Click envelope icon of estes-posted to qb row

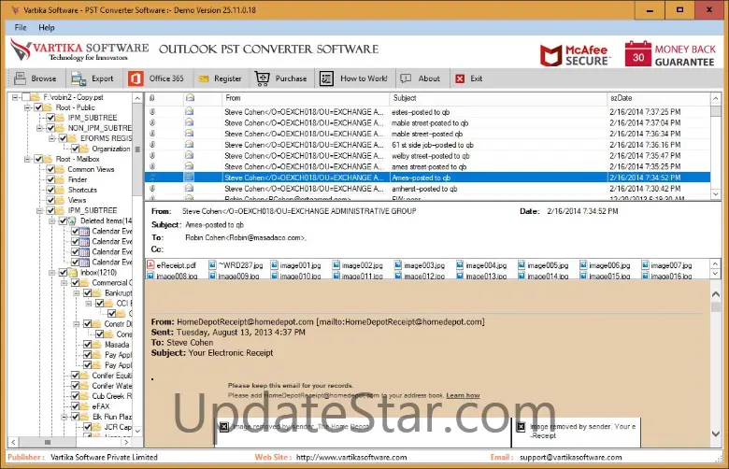click(x=189, y=111)
